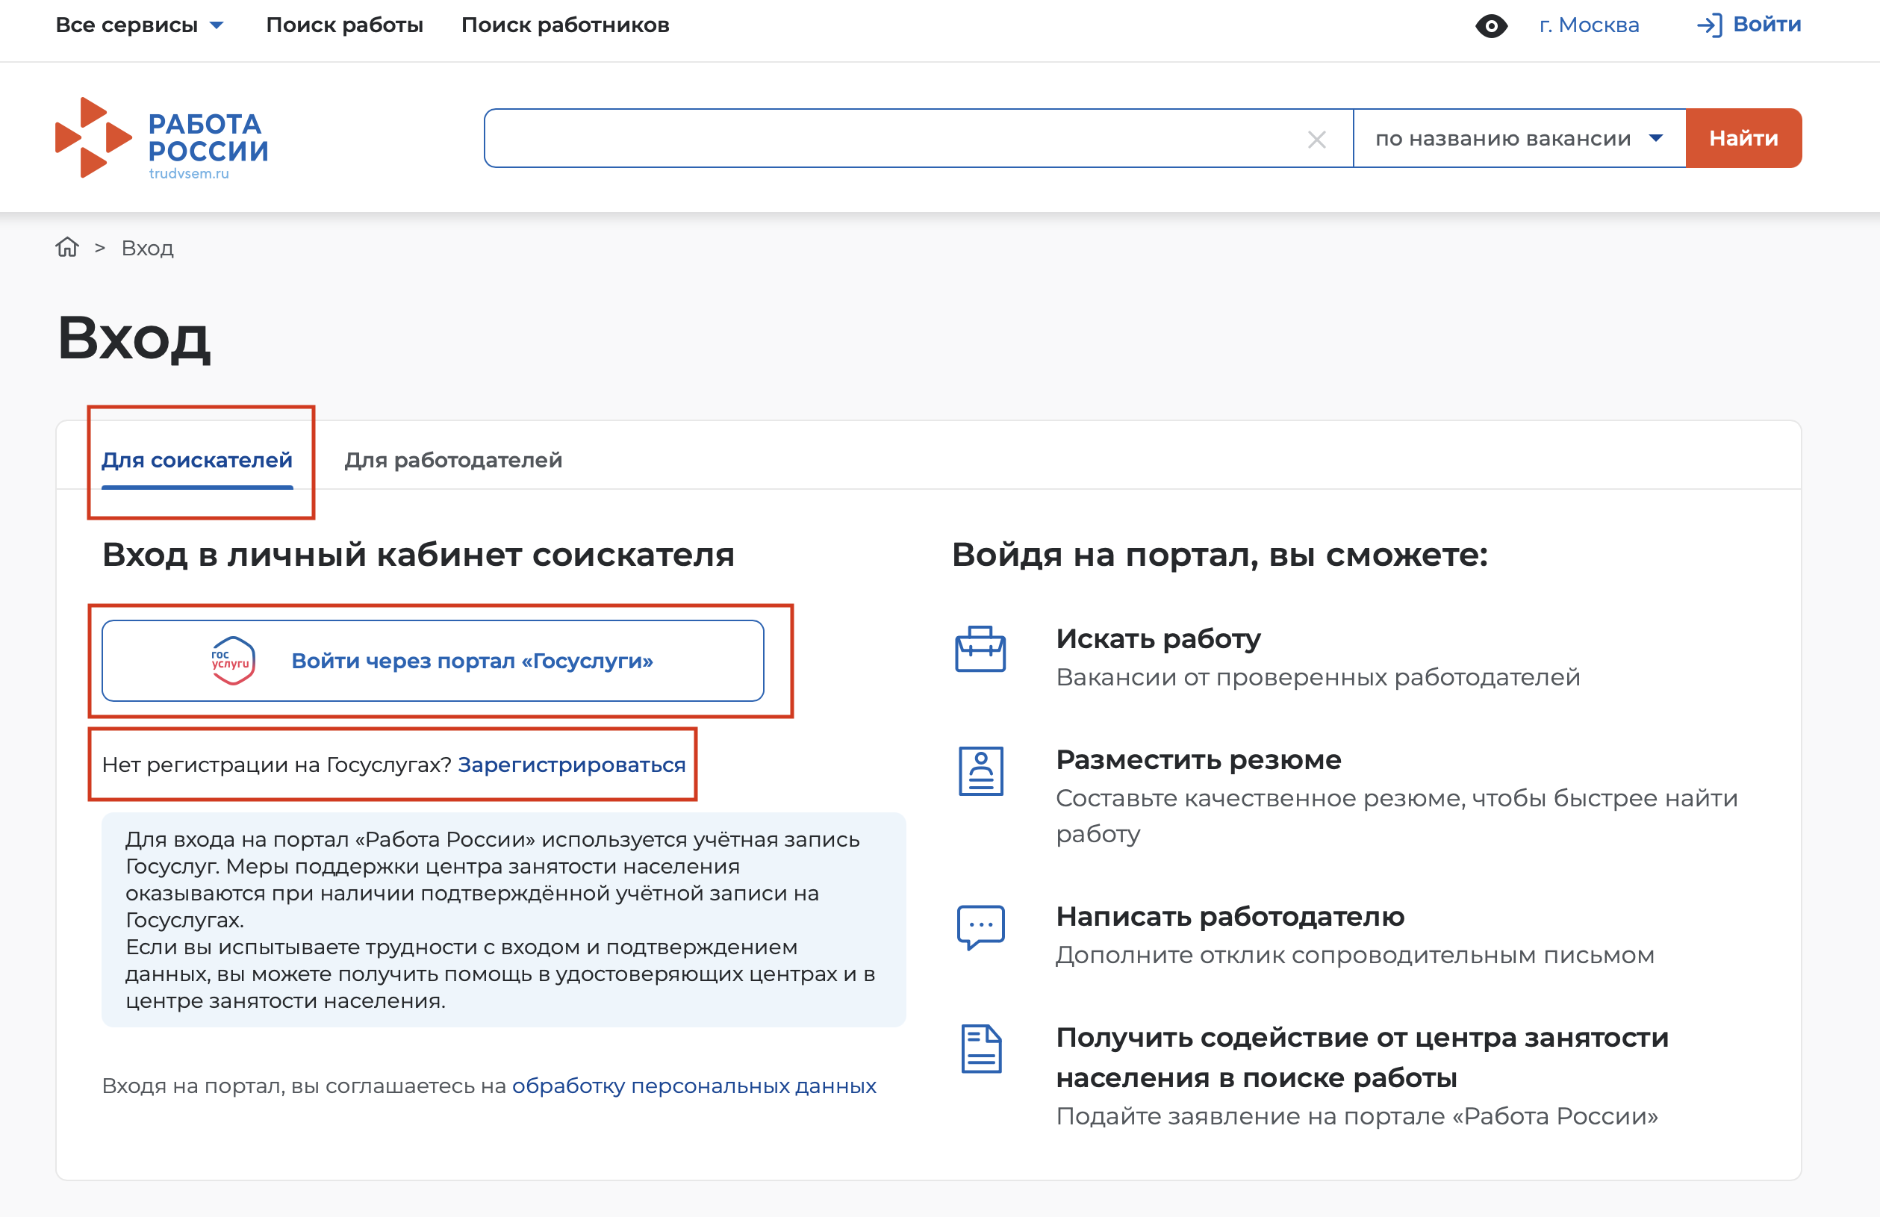
Task: Switch to the Для соискателей tab
Action: (196, 460)
